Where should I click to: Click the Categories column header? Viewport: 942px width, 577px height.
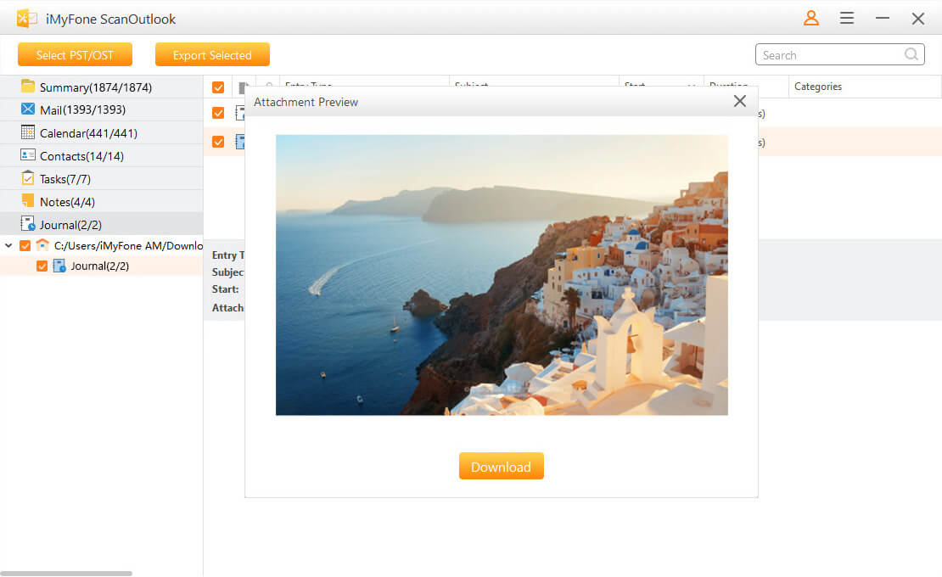(x=865, y=87)
